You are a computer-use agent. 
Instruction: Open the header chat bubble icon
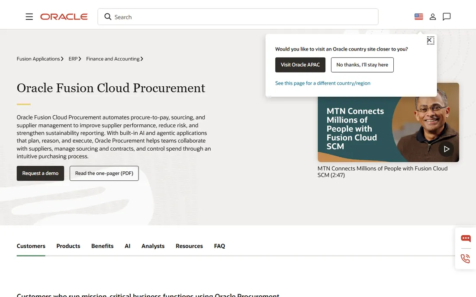click(x=447, y=17)
